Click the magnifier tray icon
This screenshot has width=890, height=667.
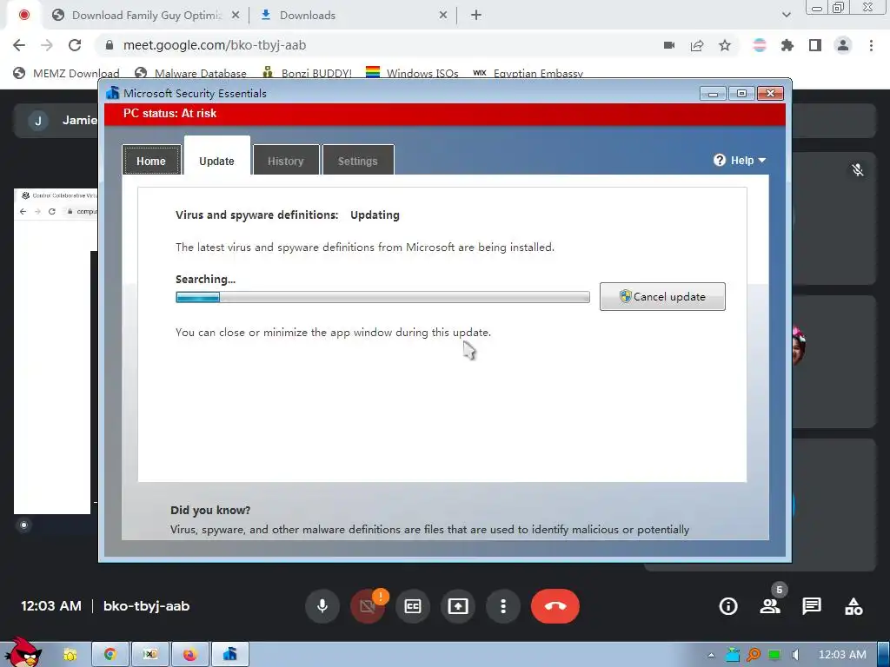(x=754, y=655)
